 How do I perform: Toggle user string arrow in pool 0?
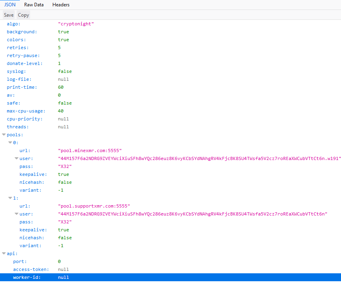16,158
